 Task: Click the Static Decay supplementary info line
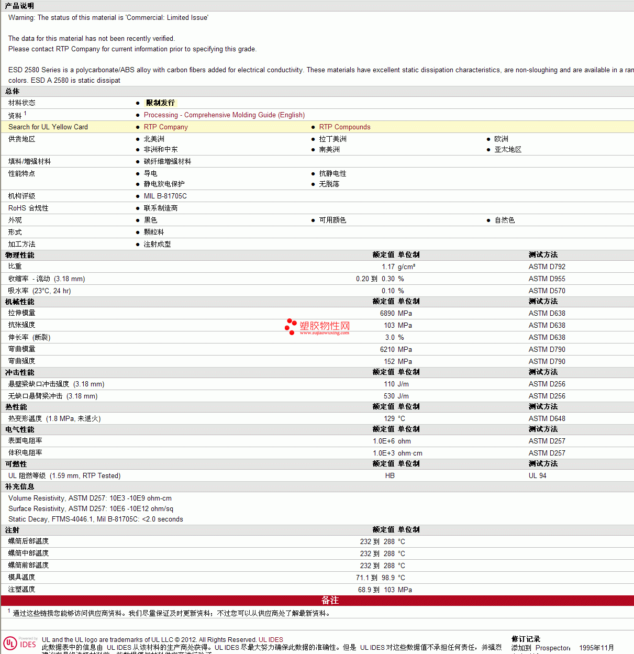[x=96, y=519]
